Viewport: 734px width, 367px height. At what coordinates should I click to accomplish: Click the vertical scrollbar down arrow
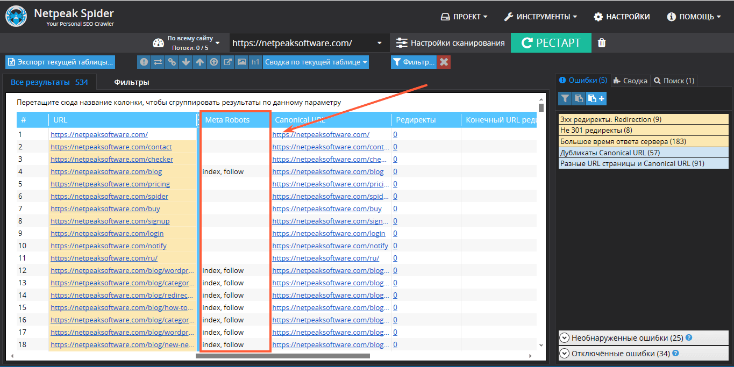541,344
